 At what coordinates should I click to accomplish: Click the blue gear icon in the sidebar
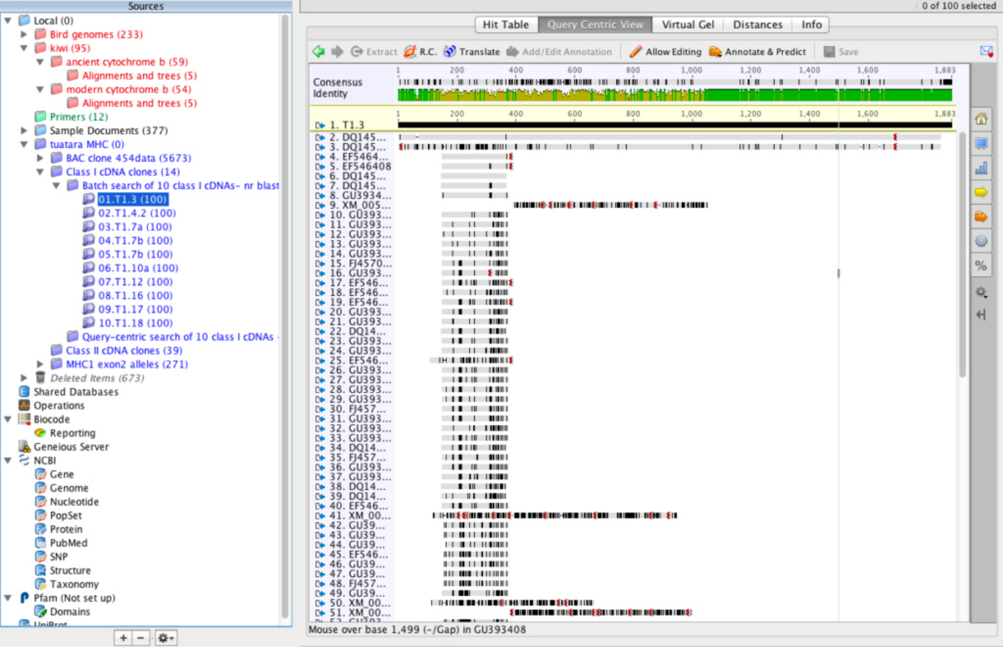point(981,241)
